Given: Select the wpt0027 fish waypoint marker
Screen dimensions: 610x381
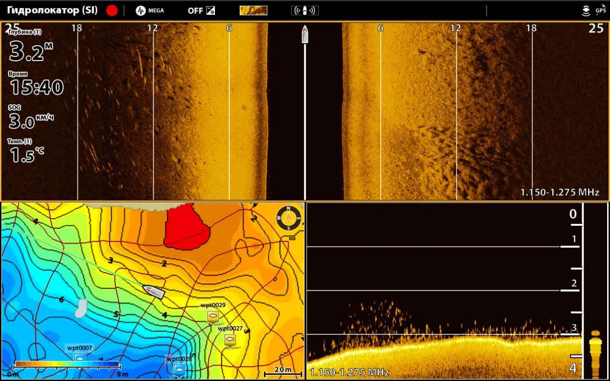Looking at the screenshot, I should (x=230, y=340).
